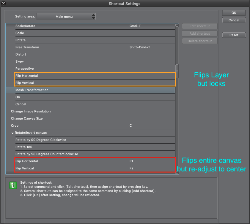The height and width of the screenshot is (224, 250).
Task: Collapse the Rotate/Invert canvas group triangle
Action: click(13, 133)
